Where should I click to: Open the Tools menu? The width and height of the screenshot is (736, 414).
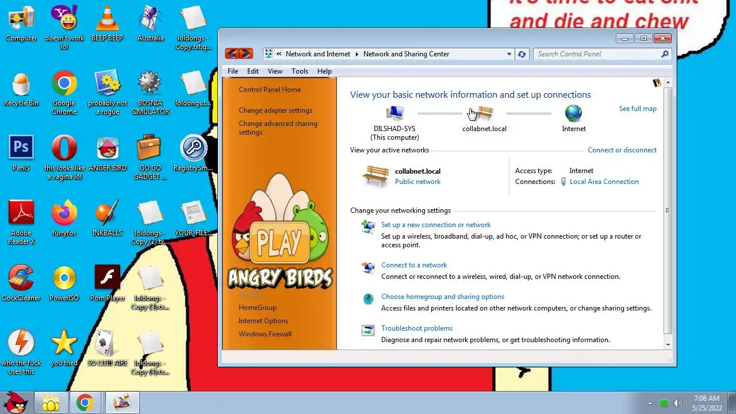tap(300, 71)
